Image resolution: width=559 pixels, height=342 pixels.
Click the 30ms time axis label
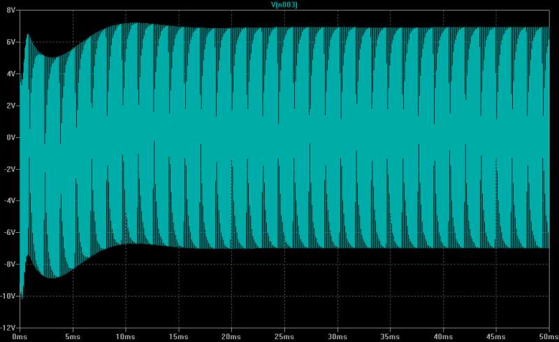pyautogui.click(x=337, y=336)
